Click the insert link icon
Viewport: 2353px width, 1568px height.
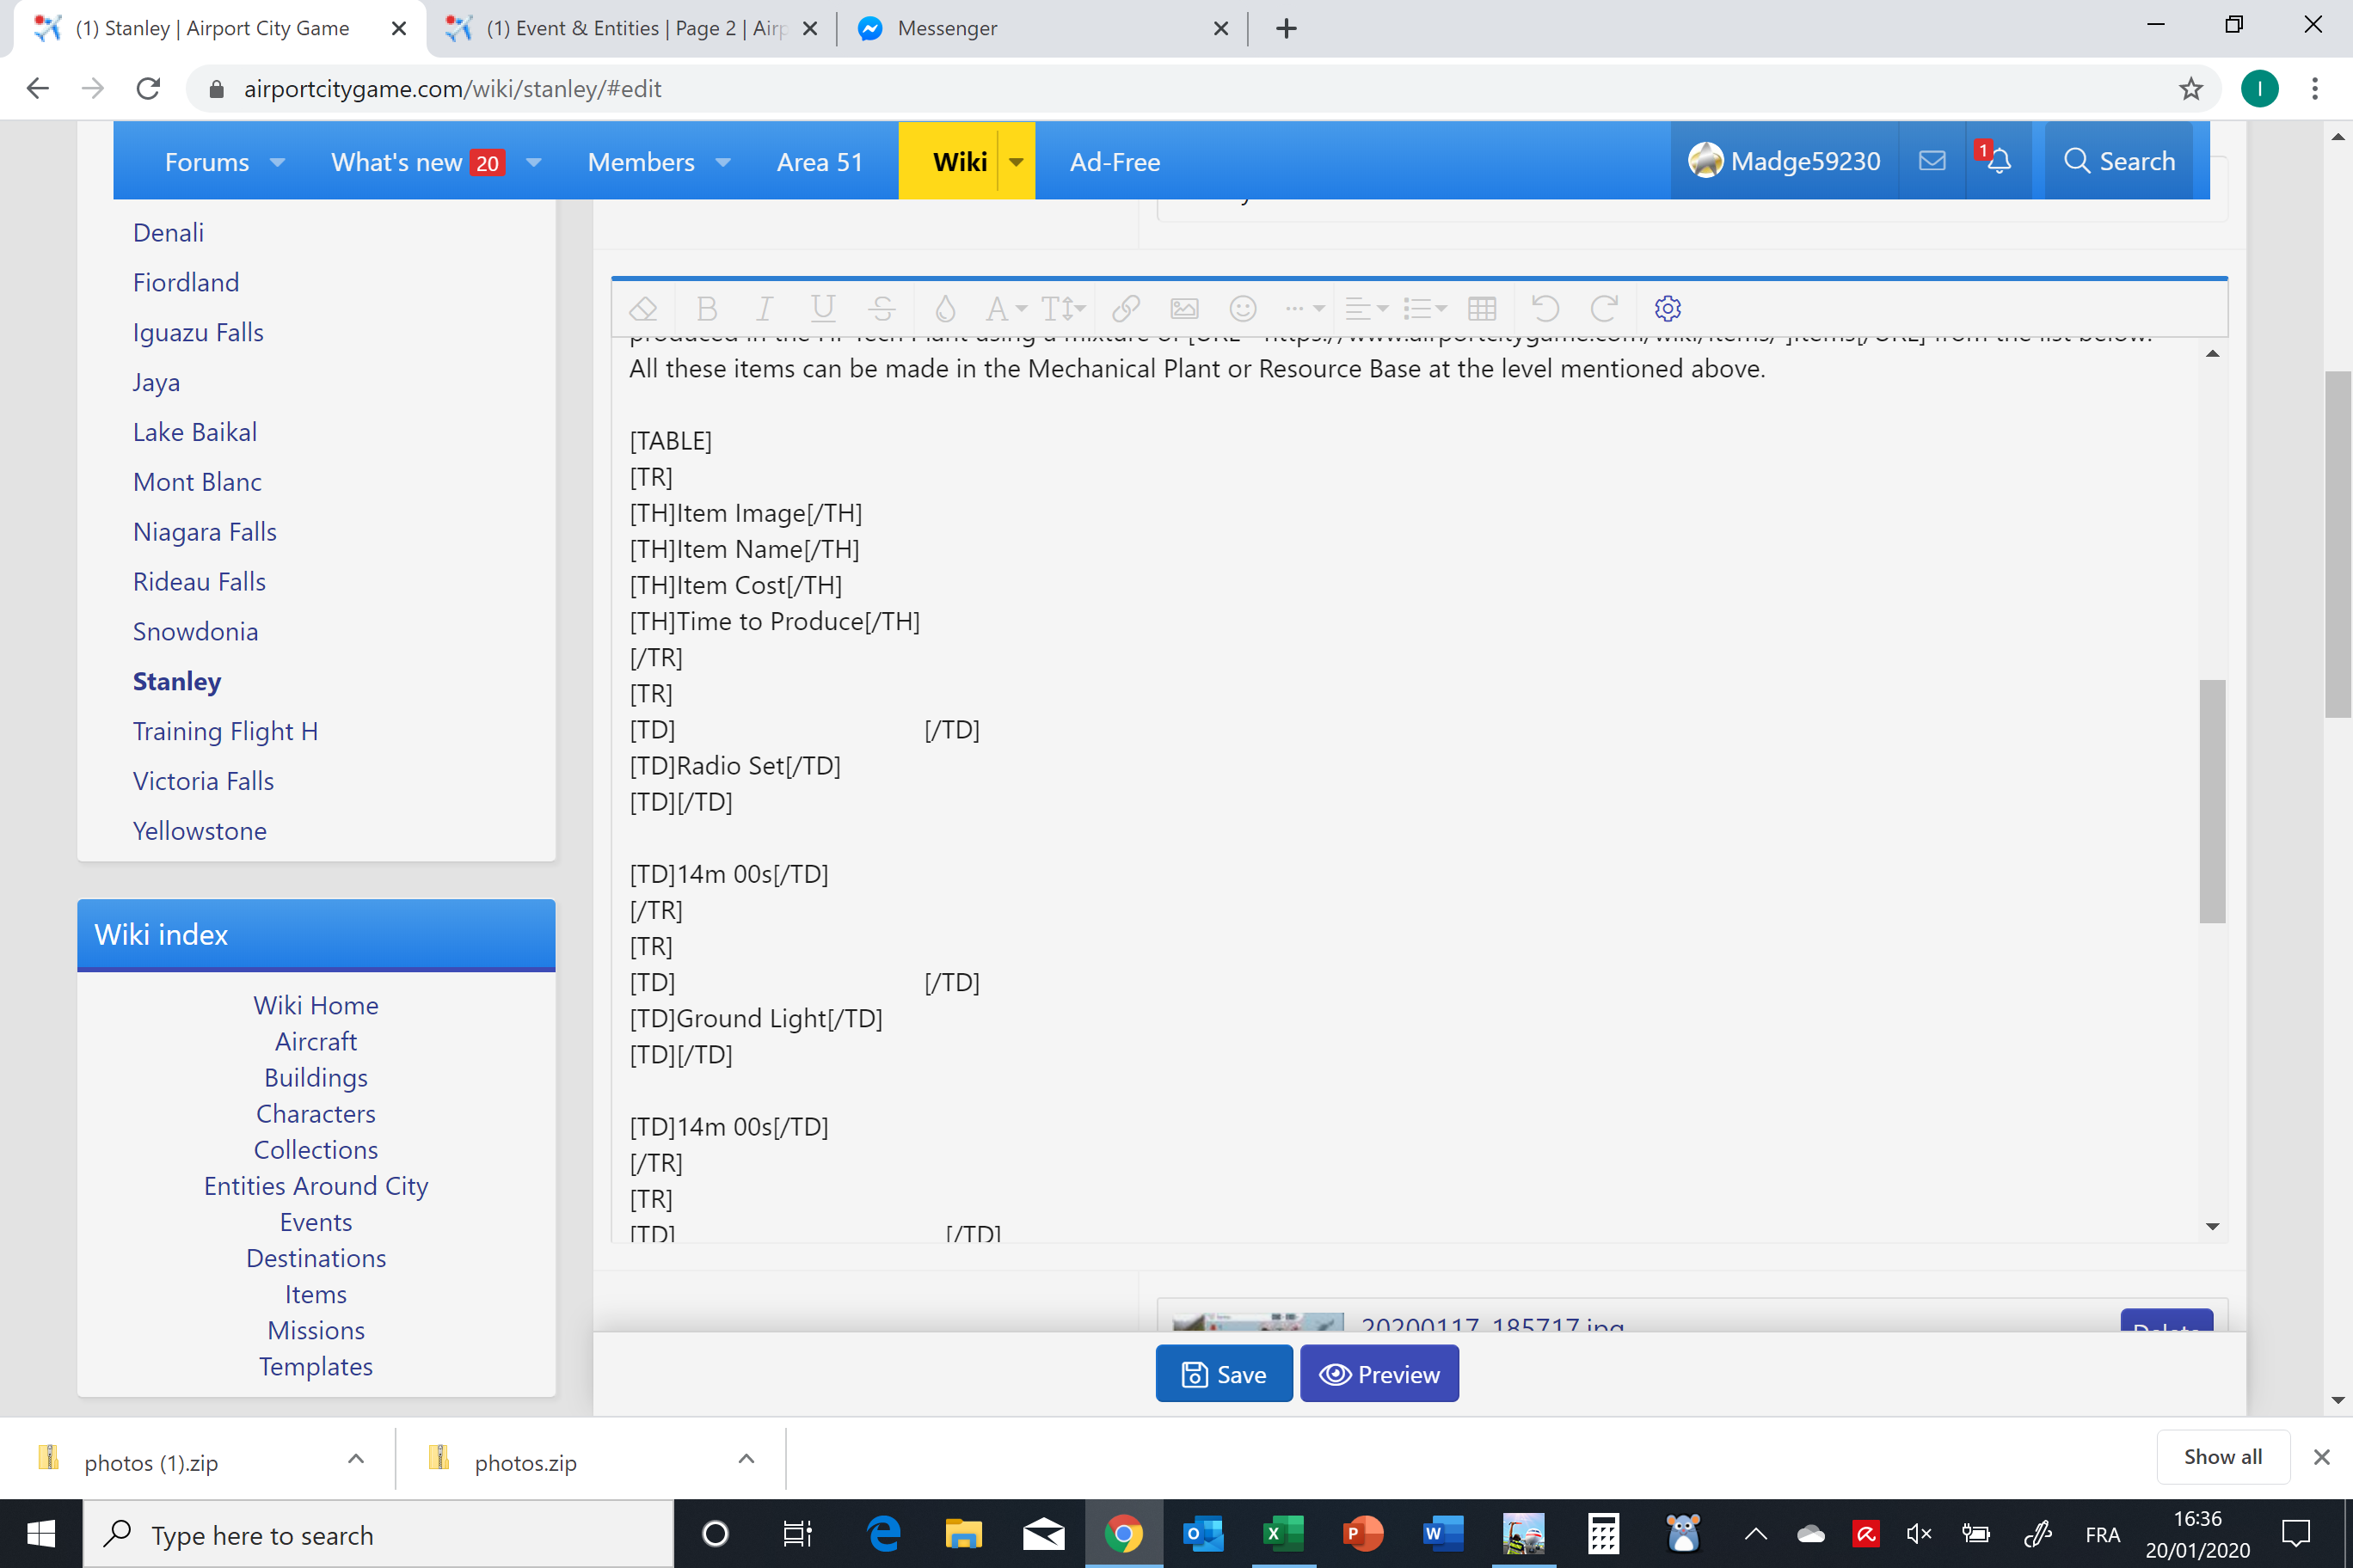1126,308
